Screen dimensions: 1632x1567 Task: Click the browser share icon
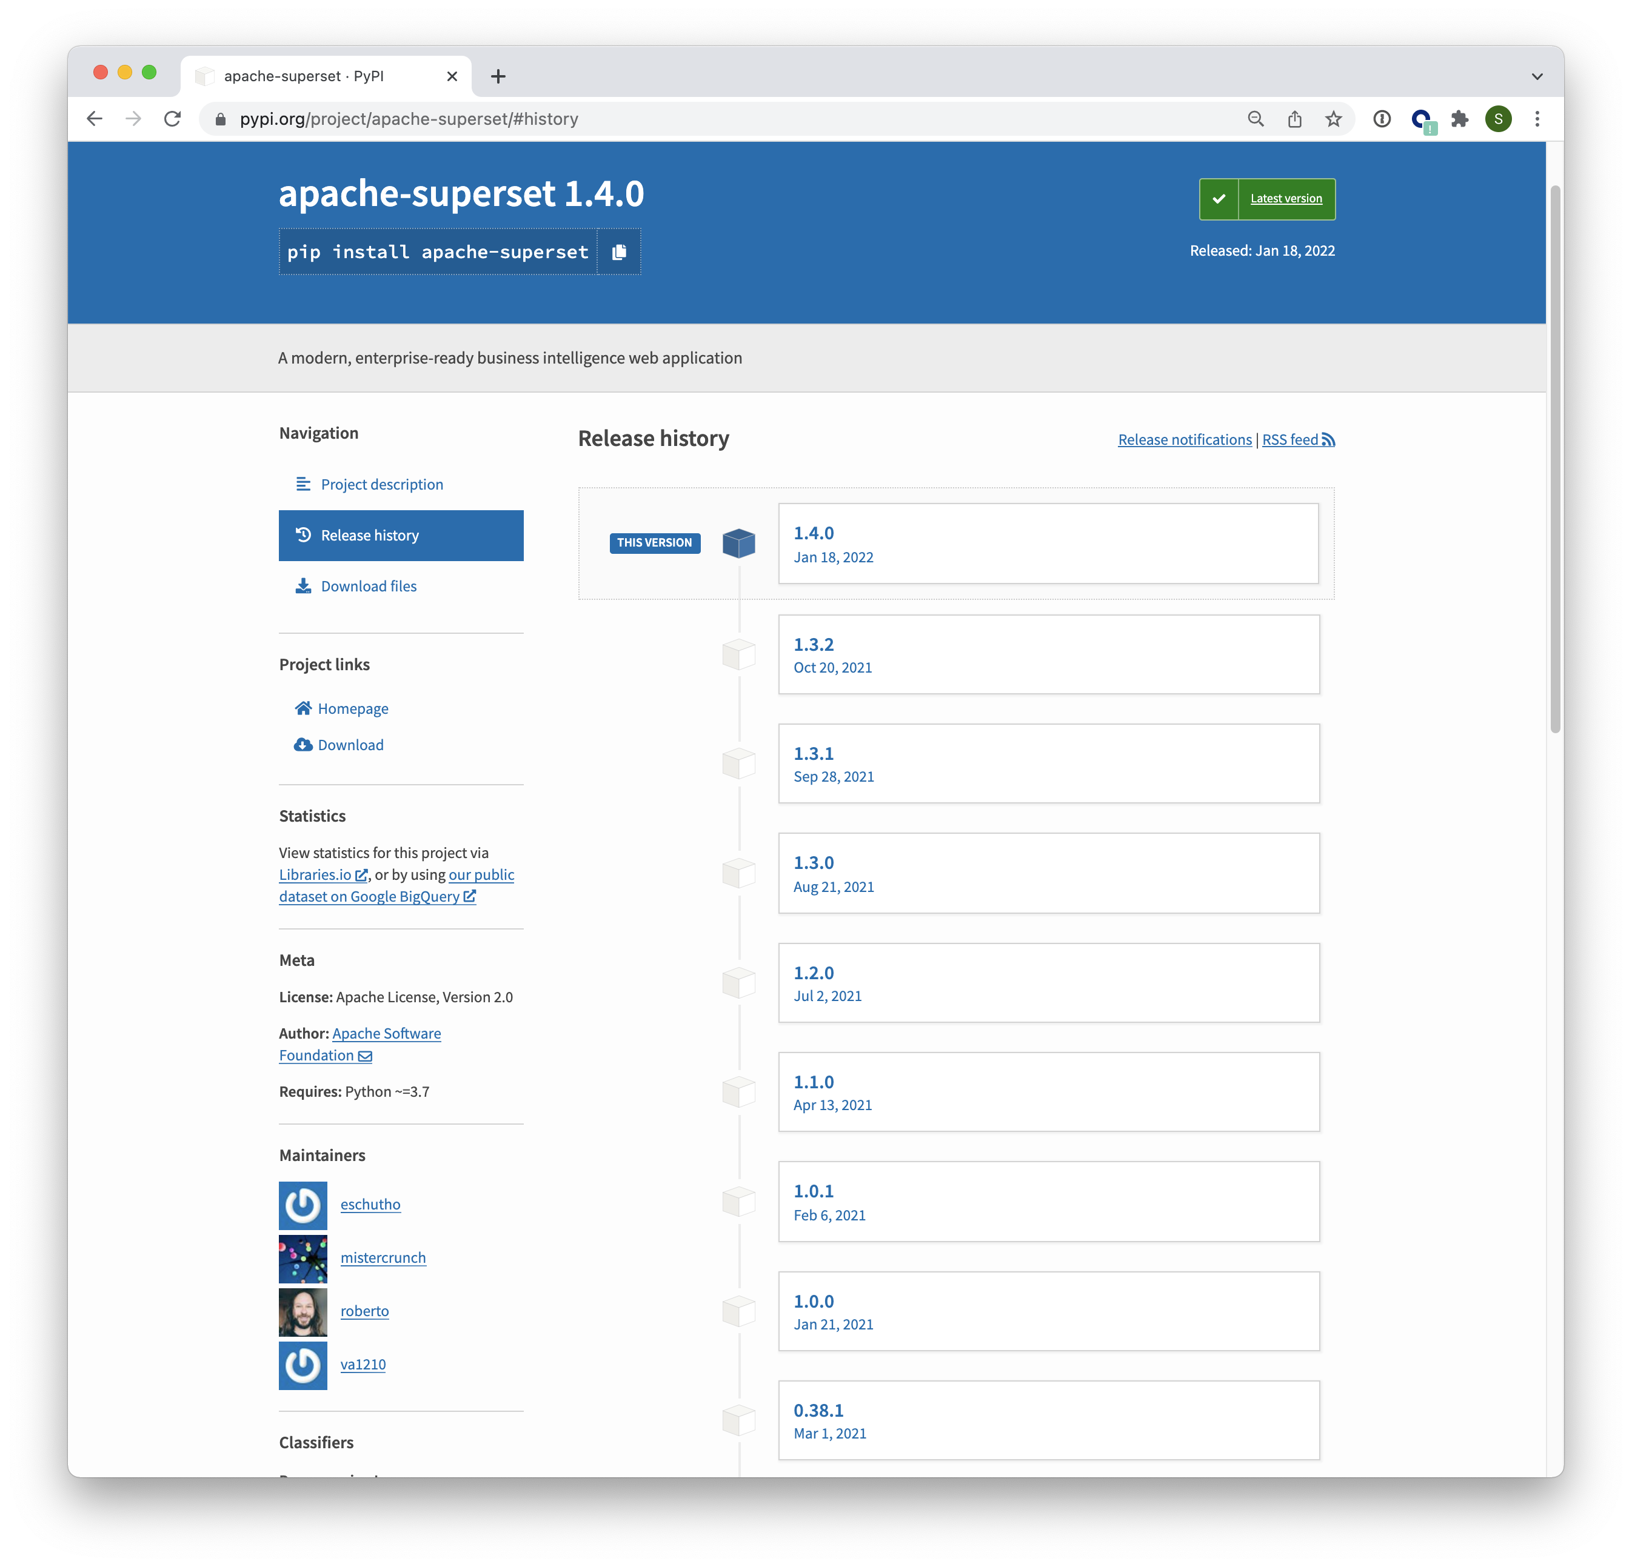[1294, 119]
